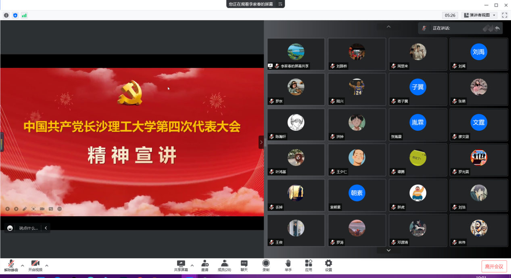
Task: Leave the meeting via 离开会议
Action: [494, 266]
